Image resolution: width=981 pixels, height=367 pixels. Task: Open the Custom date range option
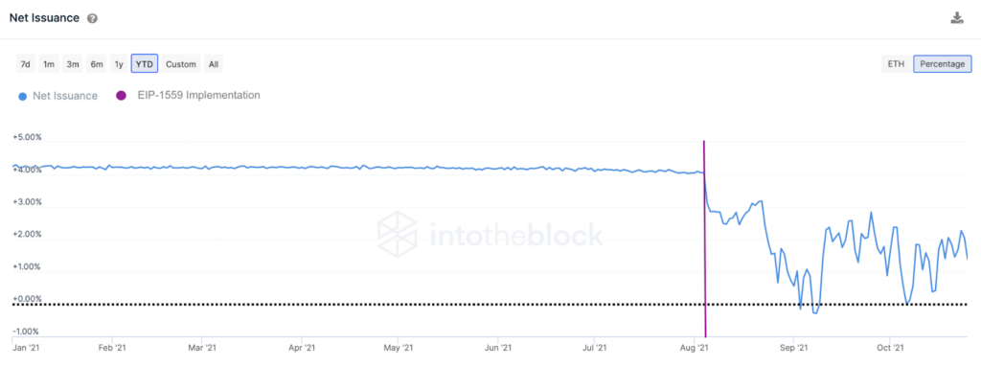(181, 64)
